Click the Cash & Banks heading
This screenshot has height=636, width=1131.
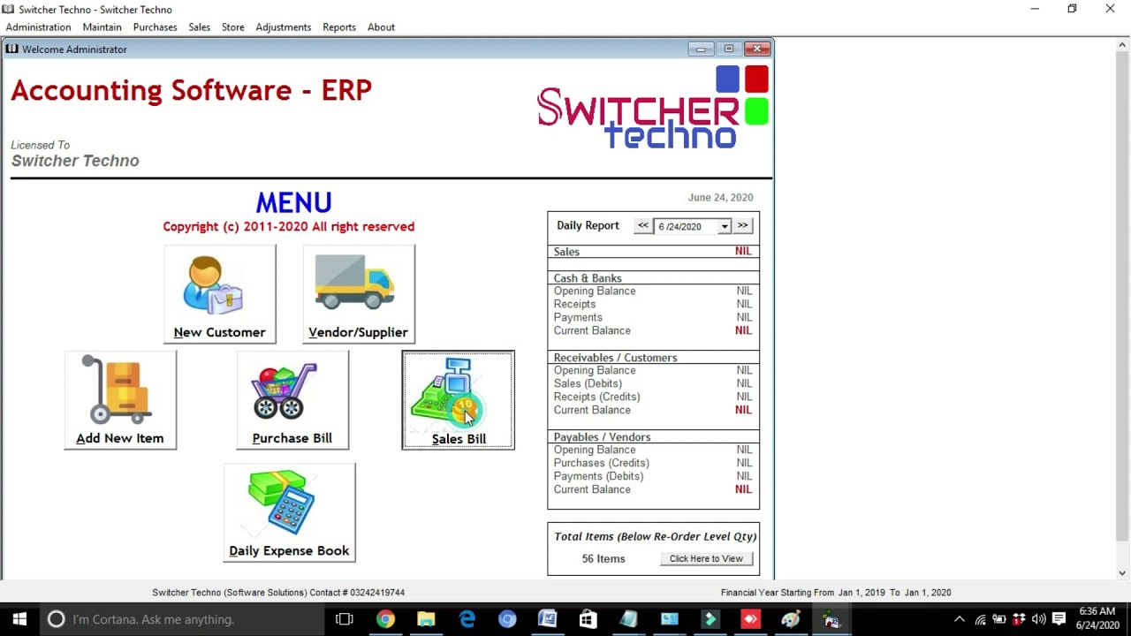[x=588, y=278]
